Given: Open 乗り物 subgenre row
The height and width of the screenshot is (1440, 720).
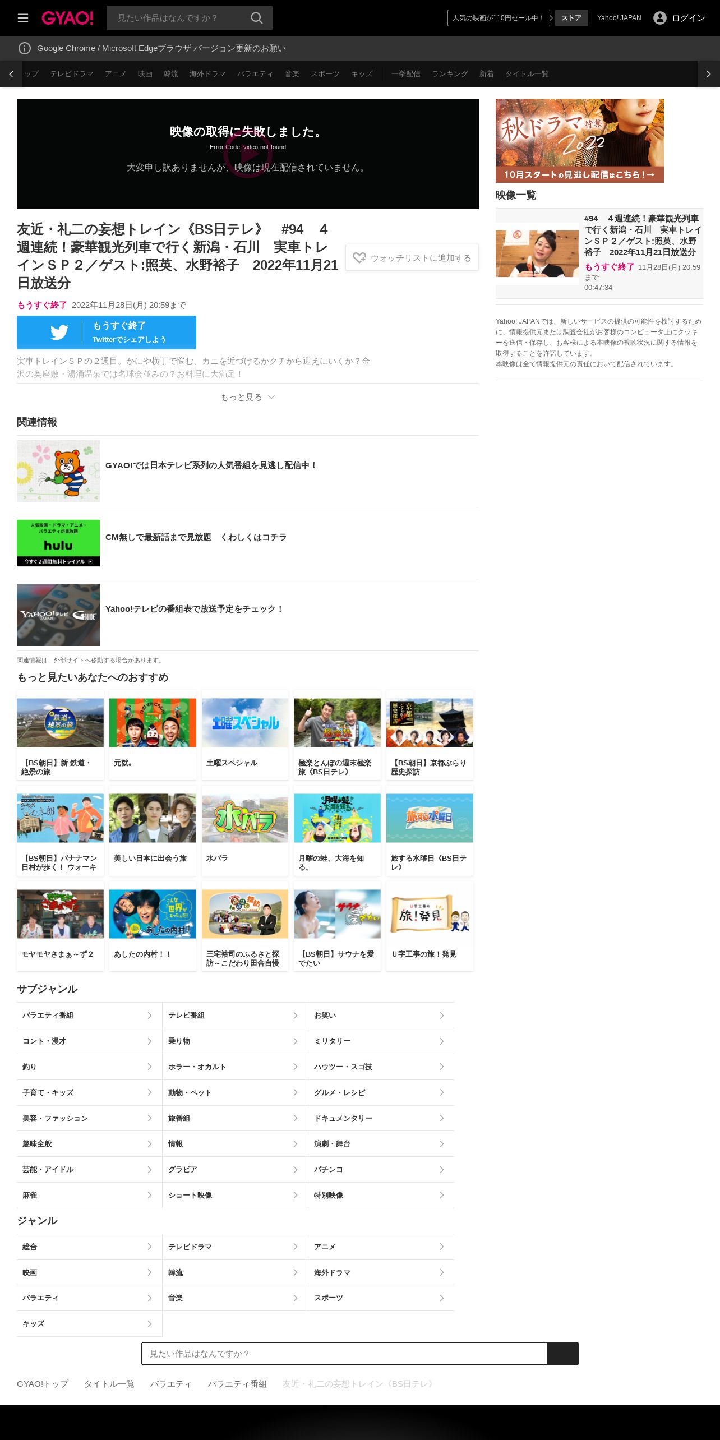Looking at the screenshot, I should [x=235, y=1041].
